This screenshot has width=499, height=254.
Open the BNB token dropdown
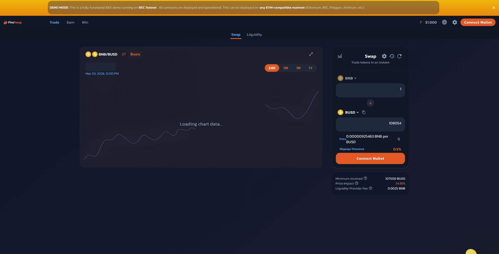[x=347, y=78]
